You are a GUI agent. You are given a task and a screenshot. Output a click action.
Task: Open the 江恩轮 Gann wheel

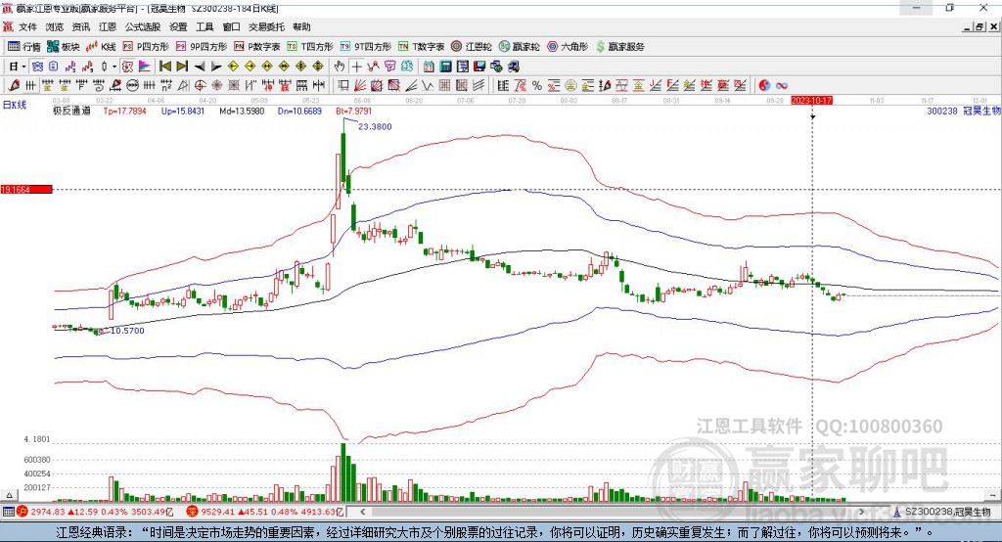[472, 47]
